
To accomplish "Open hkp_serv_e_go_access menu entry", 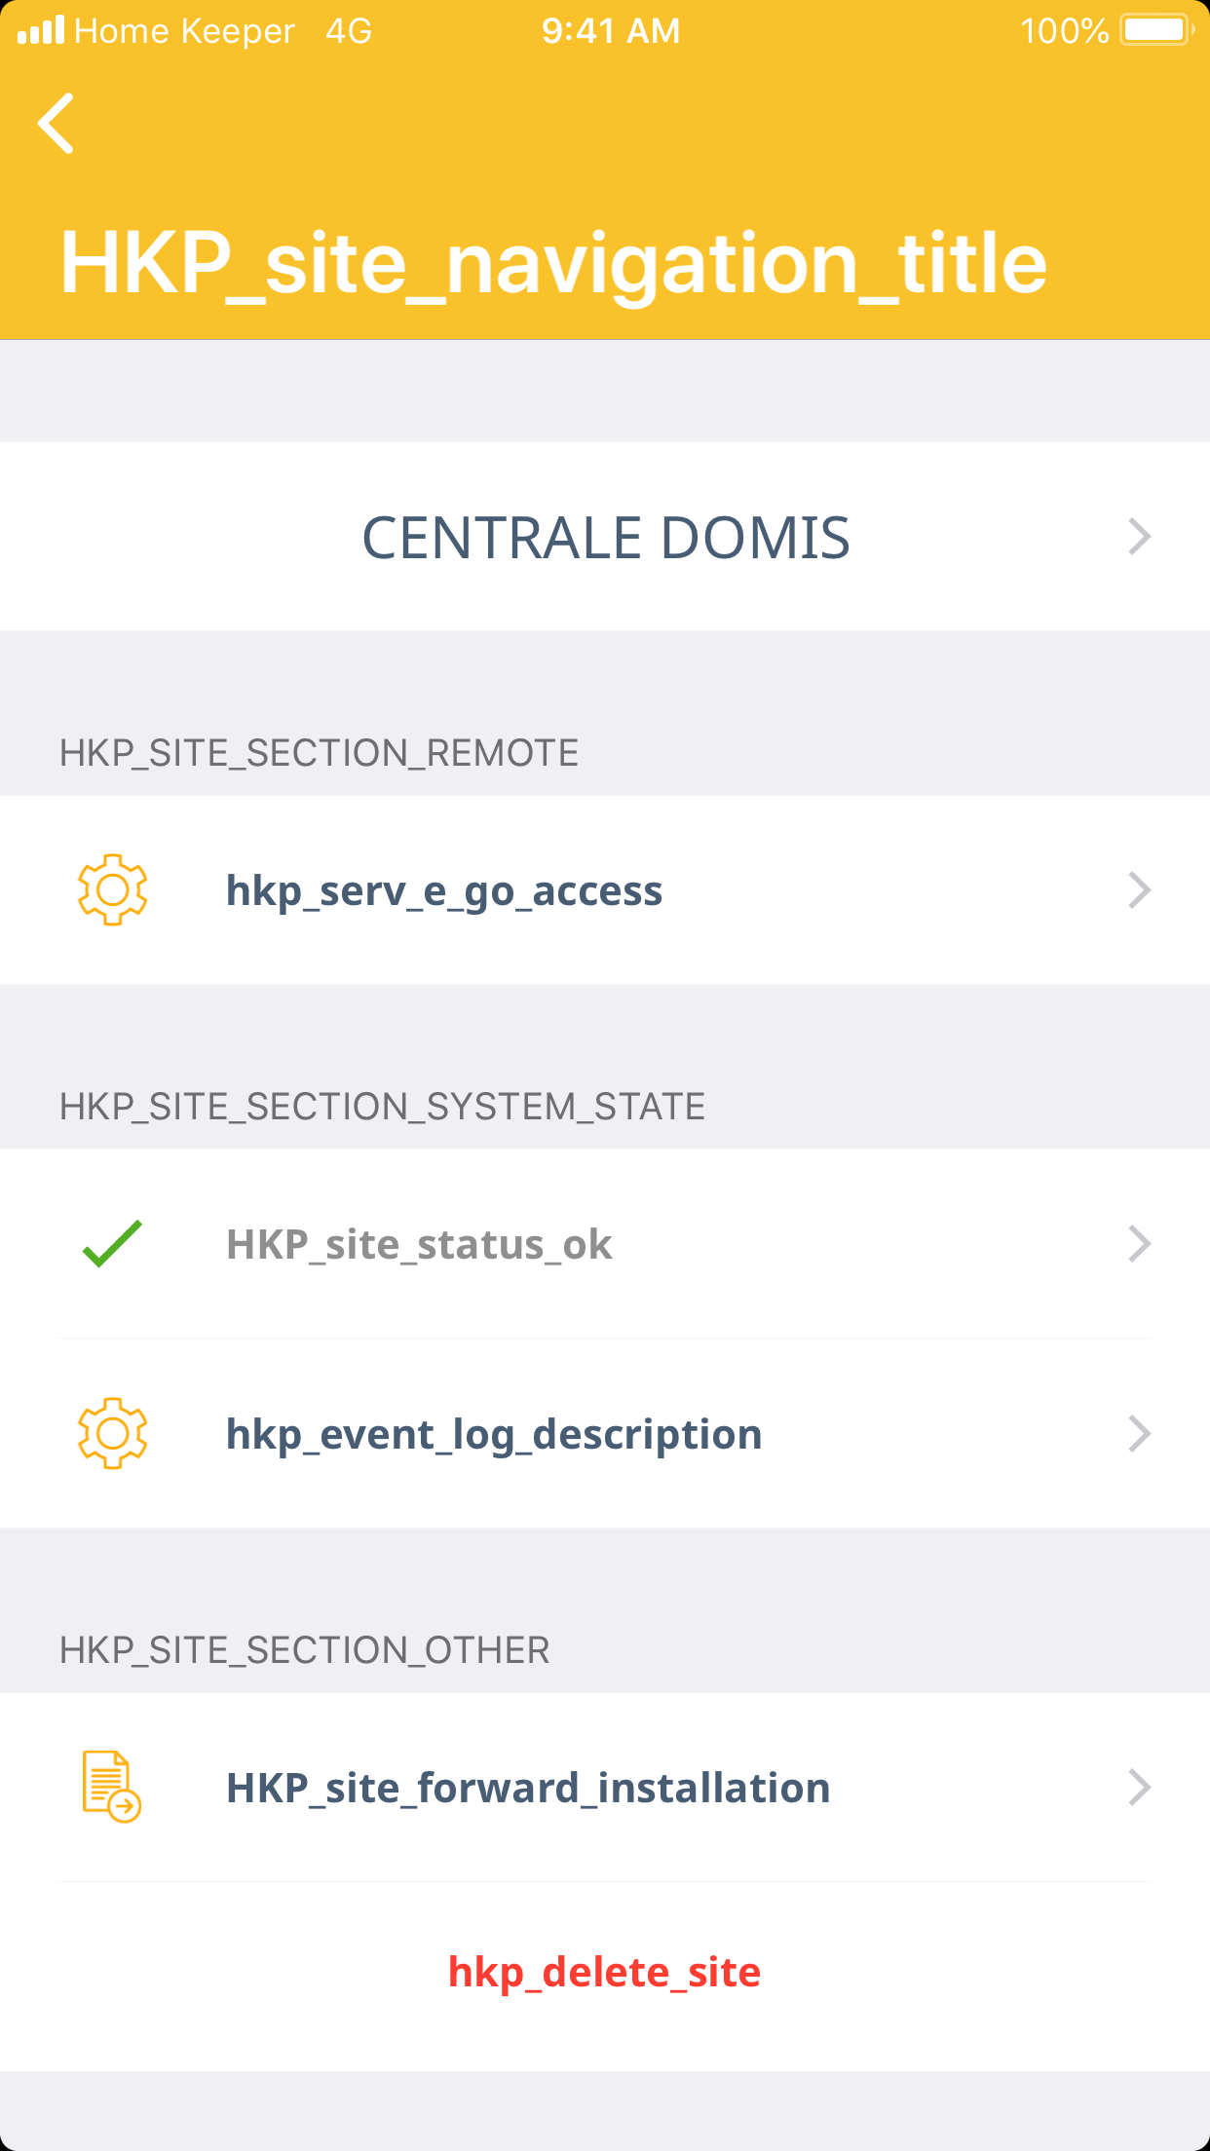I will (444, 890).
